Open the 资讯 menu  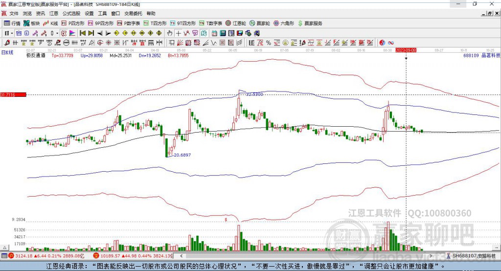[x=40, y=13]
